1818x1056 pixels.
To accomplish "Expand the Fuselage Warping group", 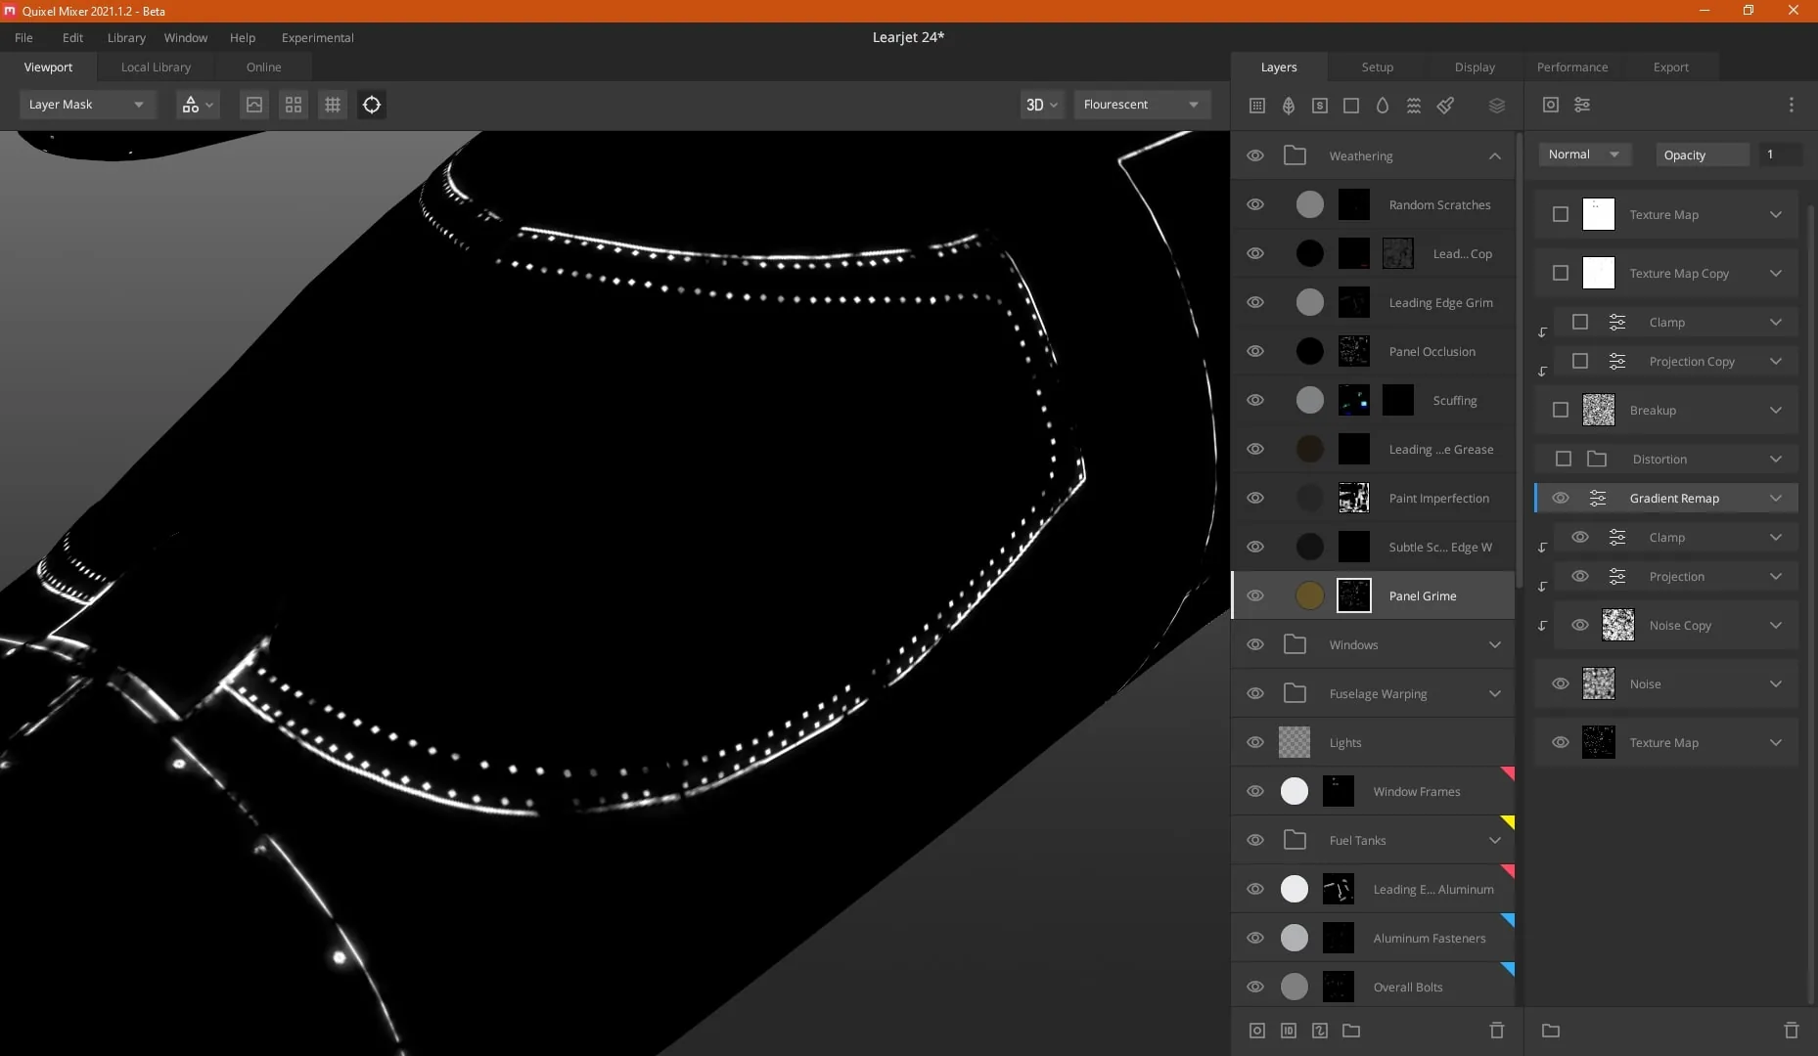I will 1495,694.
